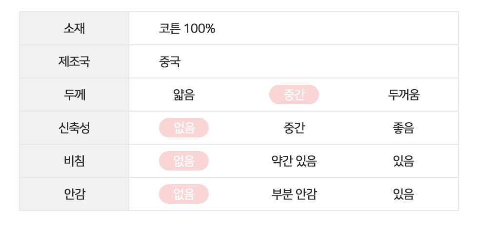Click the 제조국 row header
Screen dimensions: 478x250
tap(74, 62)
